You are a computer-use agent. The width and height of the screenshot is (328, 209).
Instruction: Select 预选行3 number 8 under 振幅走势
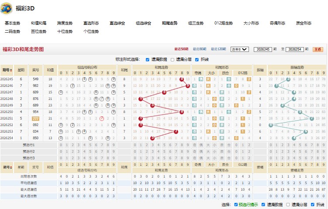(318, 158)
